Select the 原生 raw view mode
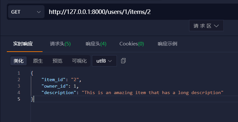Screen dimensions: 238x122 38,61
